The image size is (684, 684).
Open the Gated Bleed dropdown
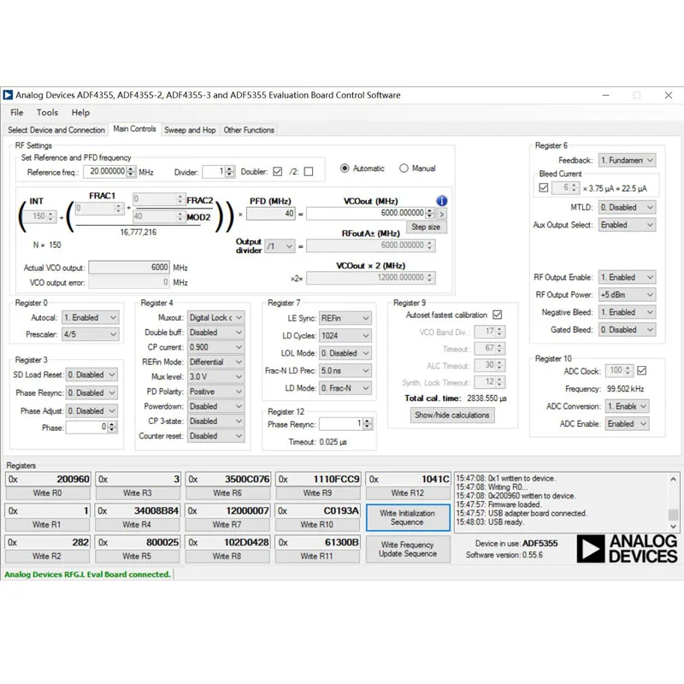point(627,330)
